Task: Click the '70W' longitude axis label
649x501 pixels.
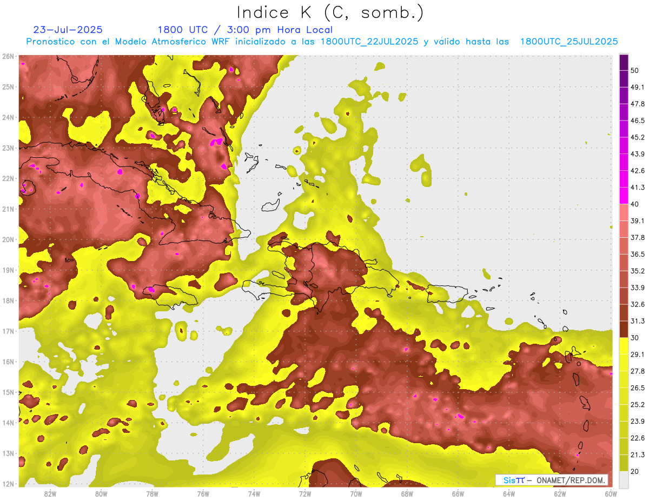Action: pos(356,493)
